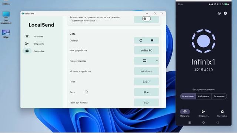The width and height of the screenshot is (237, 133).
Task: Toggle auto-accept requests in share-by-link mode
Action: 146,19
